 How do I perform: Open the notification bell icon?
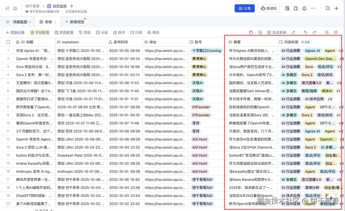point(304,8)
